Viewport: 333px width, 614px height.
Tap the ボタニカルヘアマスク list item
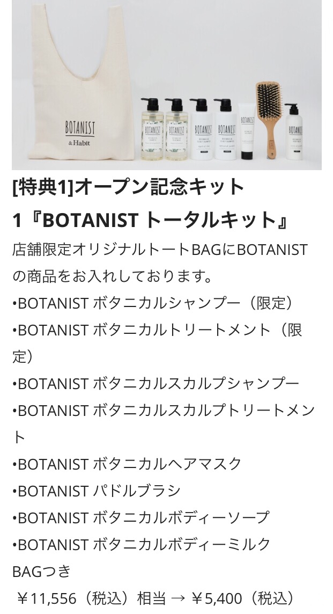(x=127, y=464)
